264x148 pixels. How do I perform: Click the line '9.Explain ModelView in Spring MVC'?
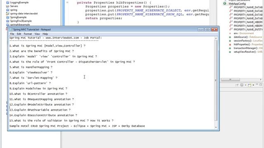click(38, 89)
